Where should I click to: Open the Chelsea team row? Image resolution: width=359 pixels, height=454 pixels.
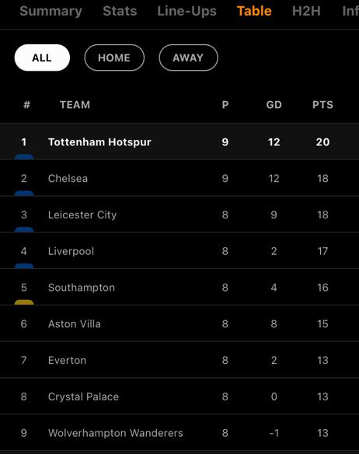click(179, 178)
